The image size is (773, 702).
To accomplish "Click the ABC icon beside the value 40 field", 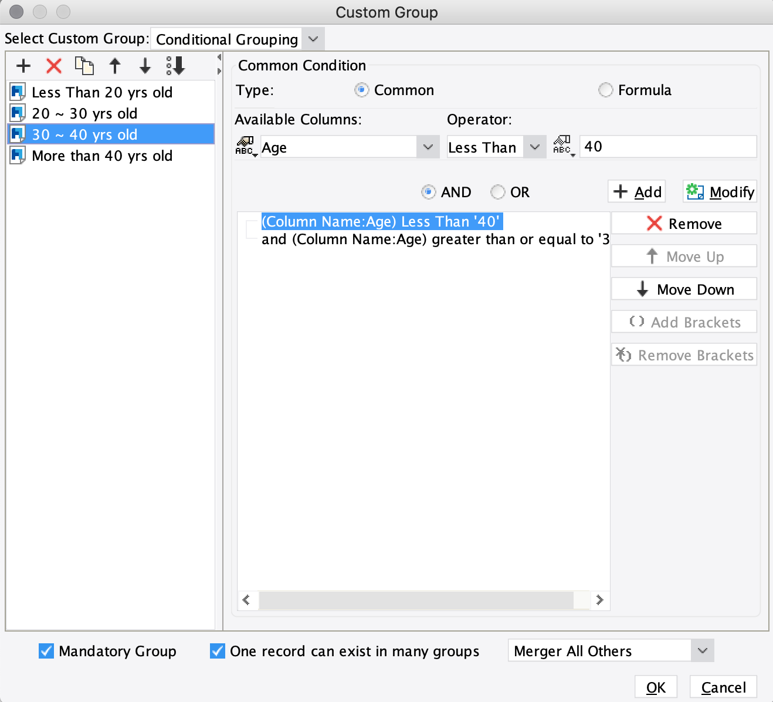I will (x=562, y=147).
